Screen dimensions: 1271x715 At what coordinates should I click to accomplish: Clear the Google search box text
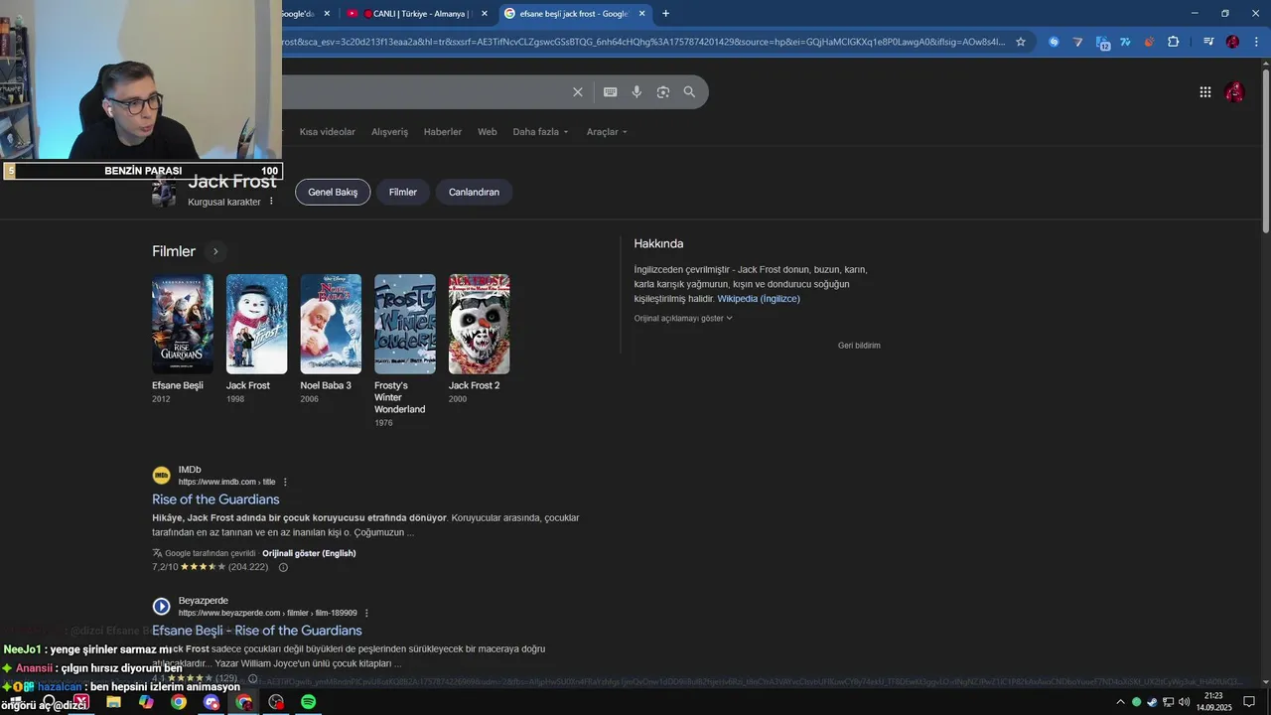578,92
